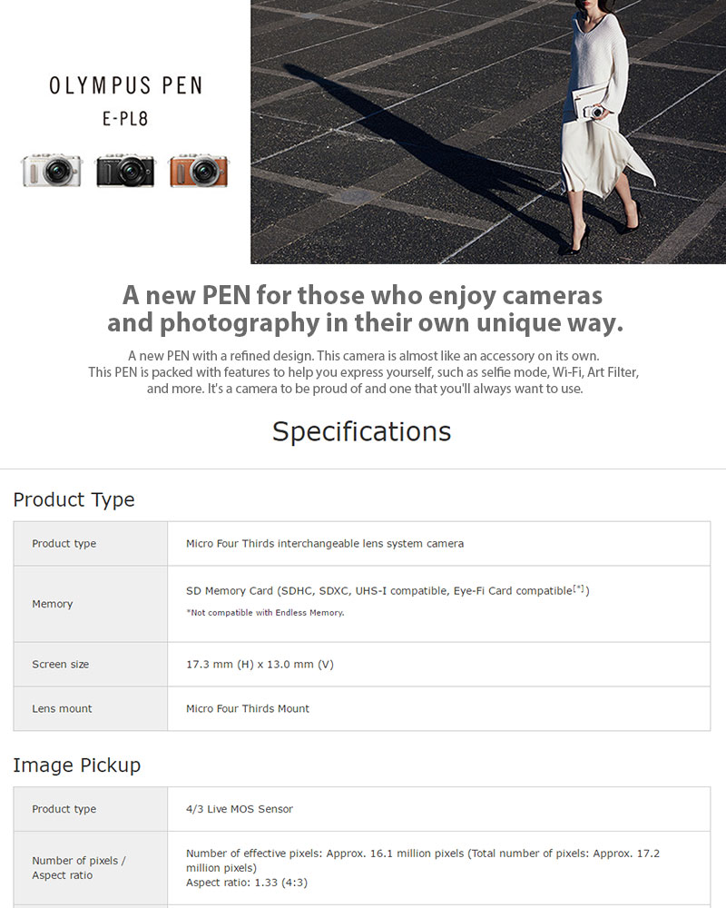Click the E-PL8 model name

pos(125,119)
